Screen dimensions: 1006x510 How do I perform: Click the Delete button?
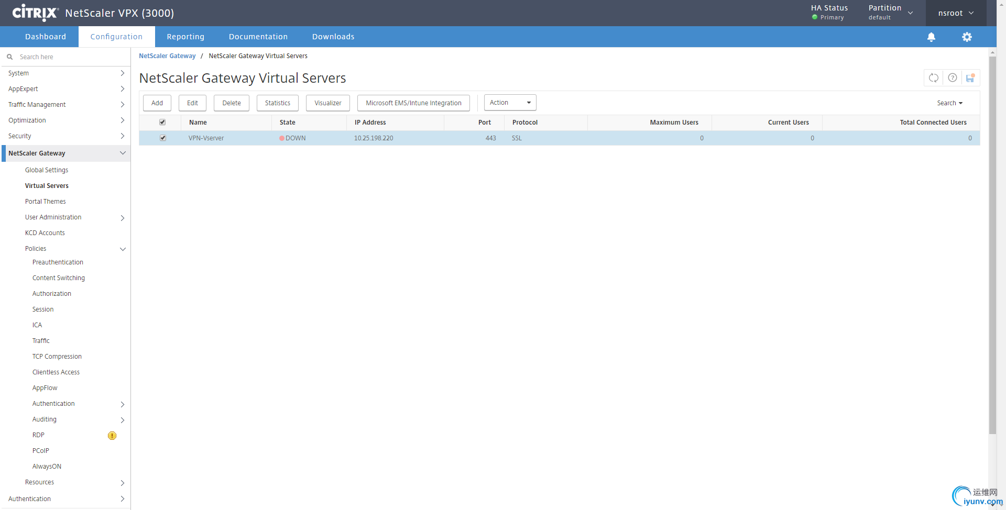(232, 103)
